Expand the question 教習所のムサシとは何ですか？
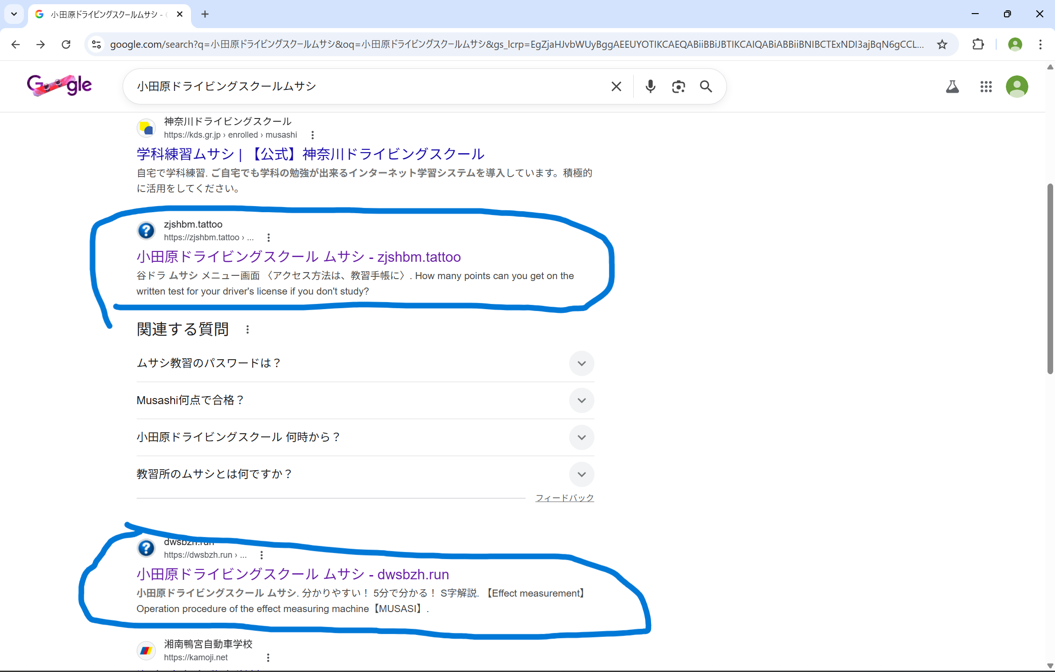The width and height of the screenshot is (1055, 672). [581, 474]
